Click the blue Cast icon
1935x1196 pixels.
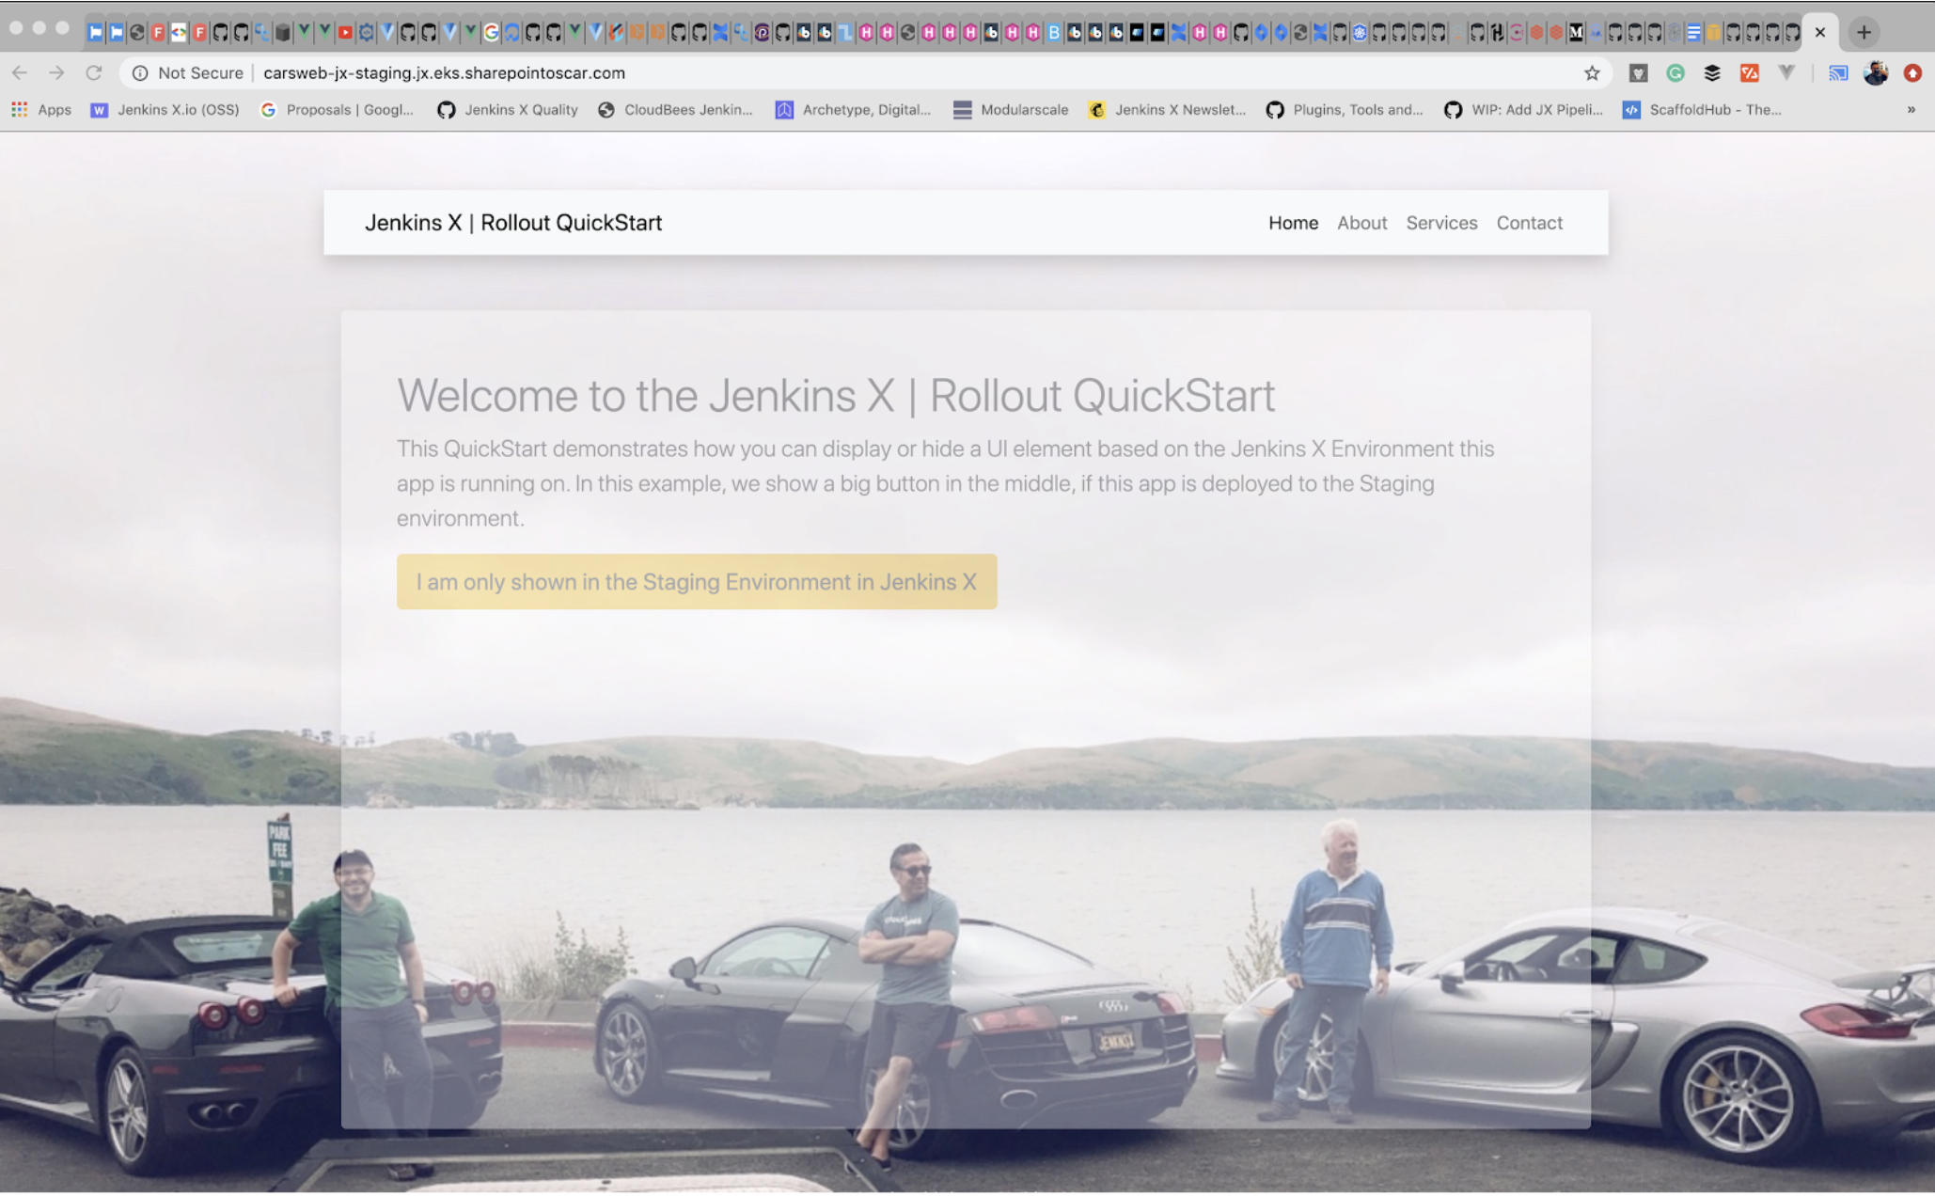pos(1838,72)
